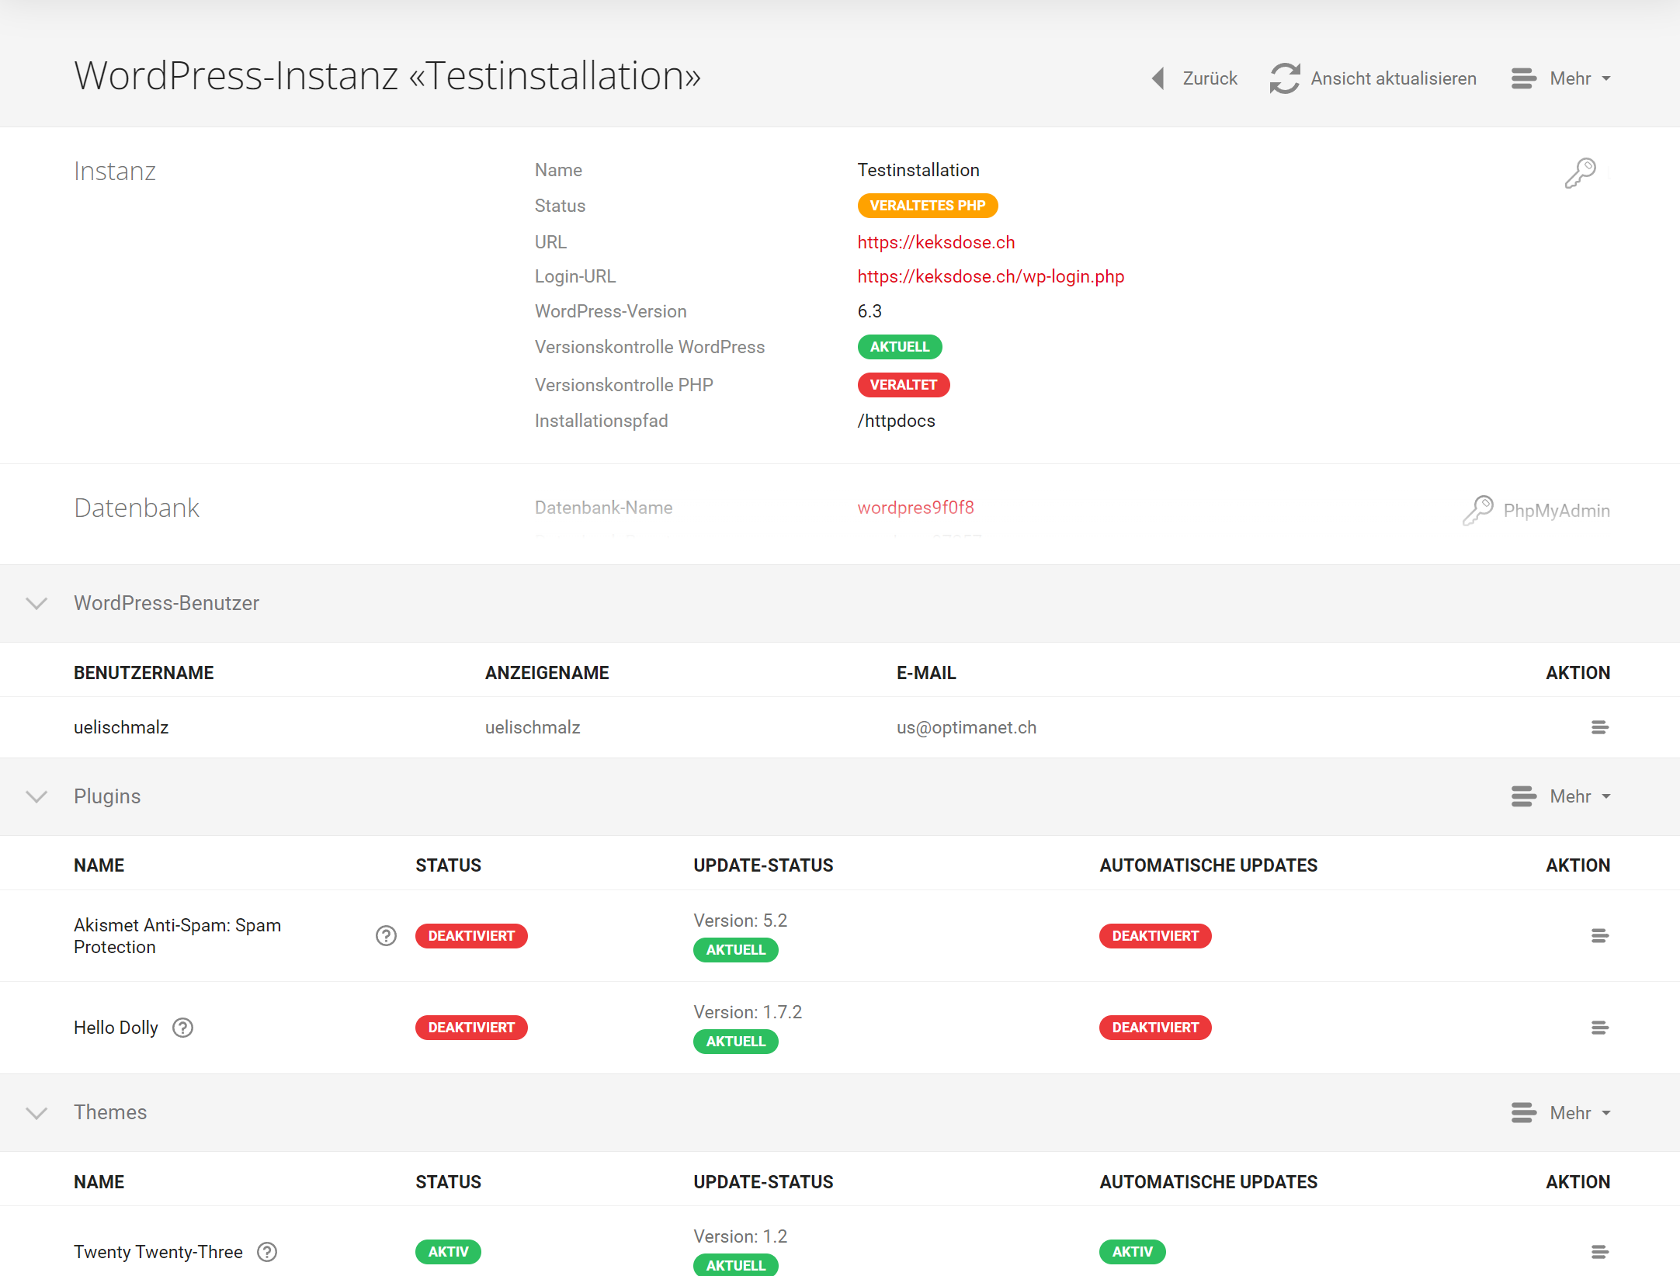Click AKTUELL badge for Versionskontrolle WordPress
Screen dimensions: 1680x1276
point(899,347)
